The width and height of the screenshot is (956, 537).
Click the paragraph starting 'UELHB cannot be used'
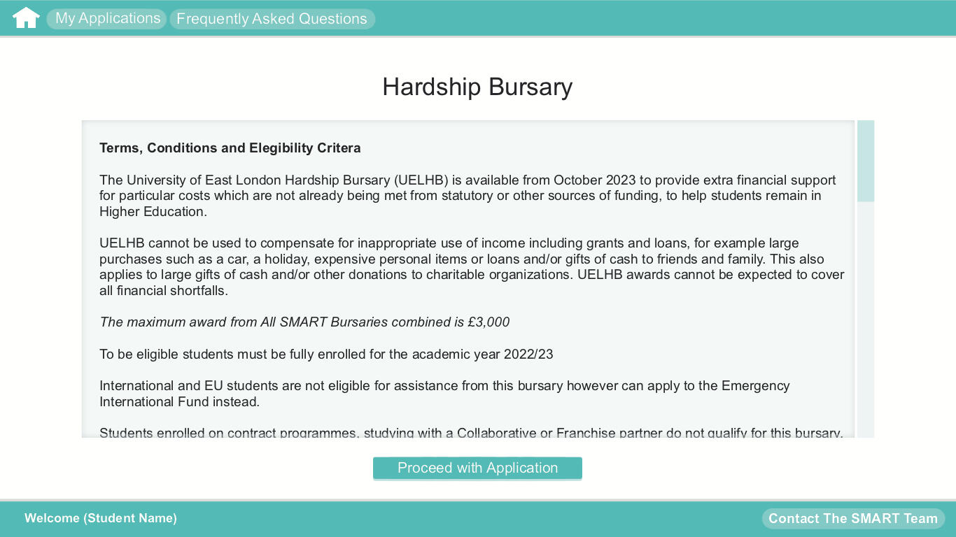pyautogui.click(x=472, y=266)
